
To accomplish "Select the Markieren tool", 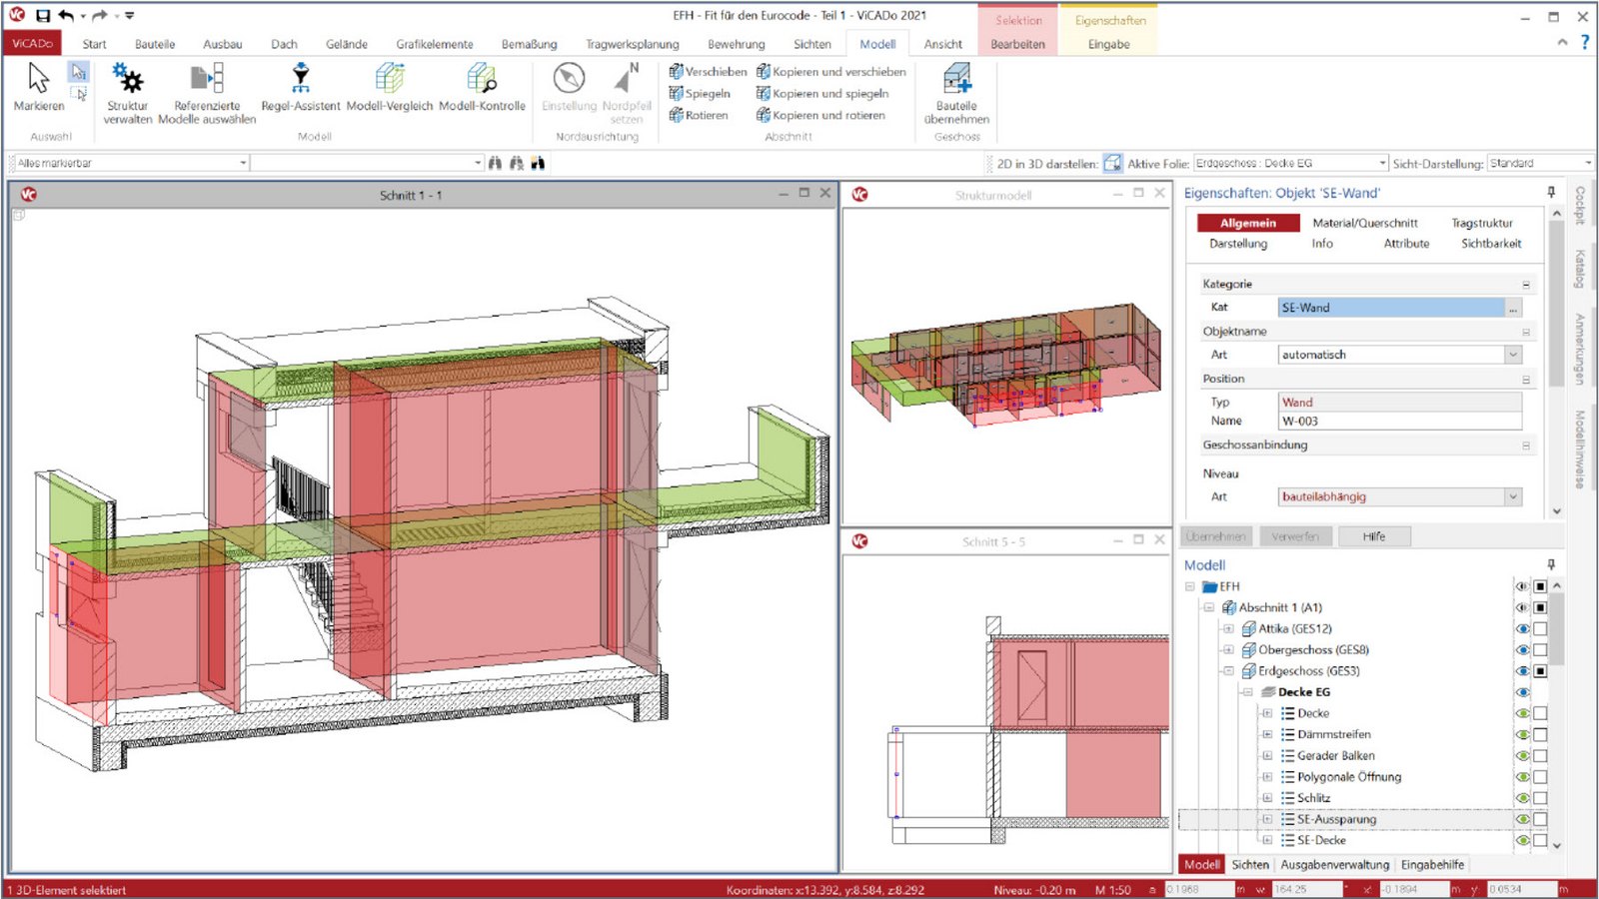I will 38,88.
